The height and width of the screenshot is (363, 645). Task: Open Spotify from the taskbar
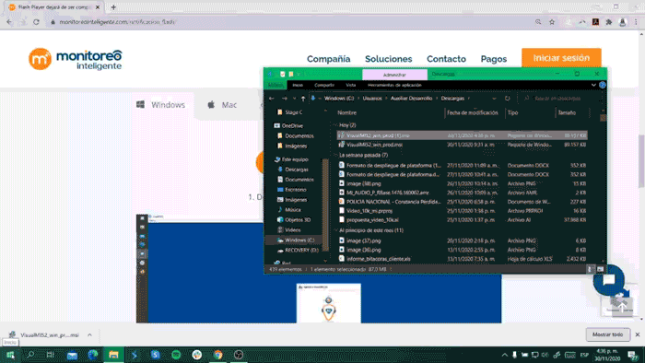coord(176,355)
